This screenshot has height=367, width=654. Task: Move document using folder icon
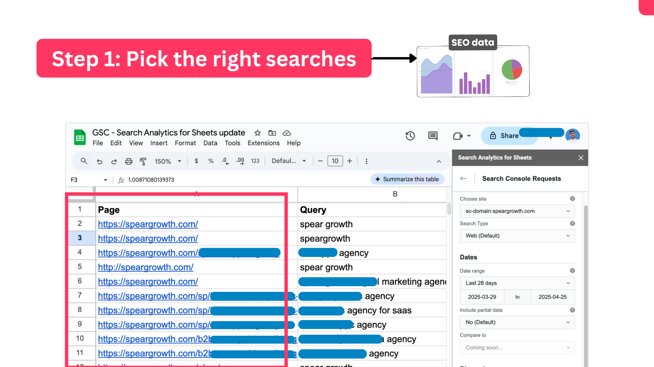point(272,133)
